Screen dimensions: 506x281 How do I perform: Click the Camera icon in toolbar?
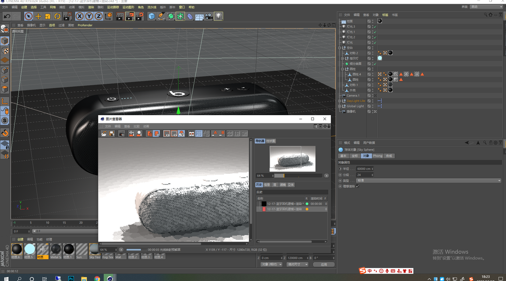209,16
